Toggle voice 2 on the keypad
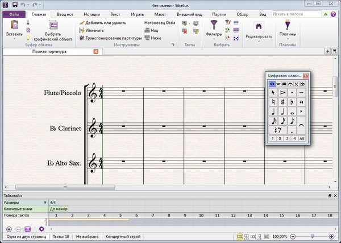 (x=280, y=138)
